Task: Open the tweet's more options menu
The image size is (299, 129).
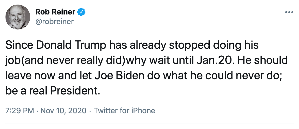Action: (289, 12)
